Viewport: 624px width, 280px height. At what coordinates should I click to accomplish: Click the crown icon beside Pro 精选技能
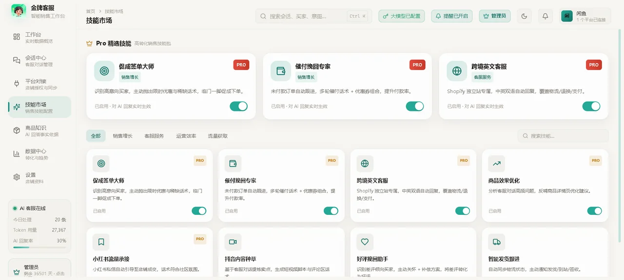[x=89, y=43]
